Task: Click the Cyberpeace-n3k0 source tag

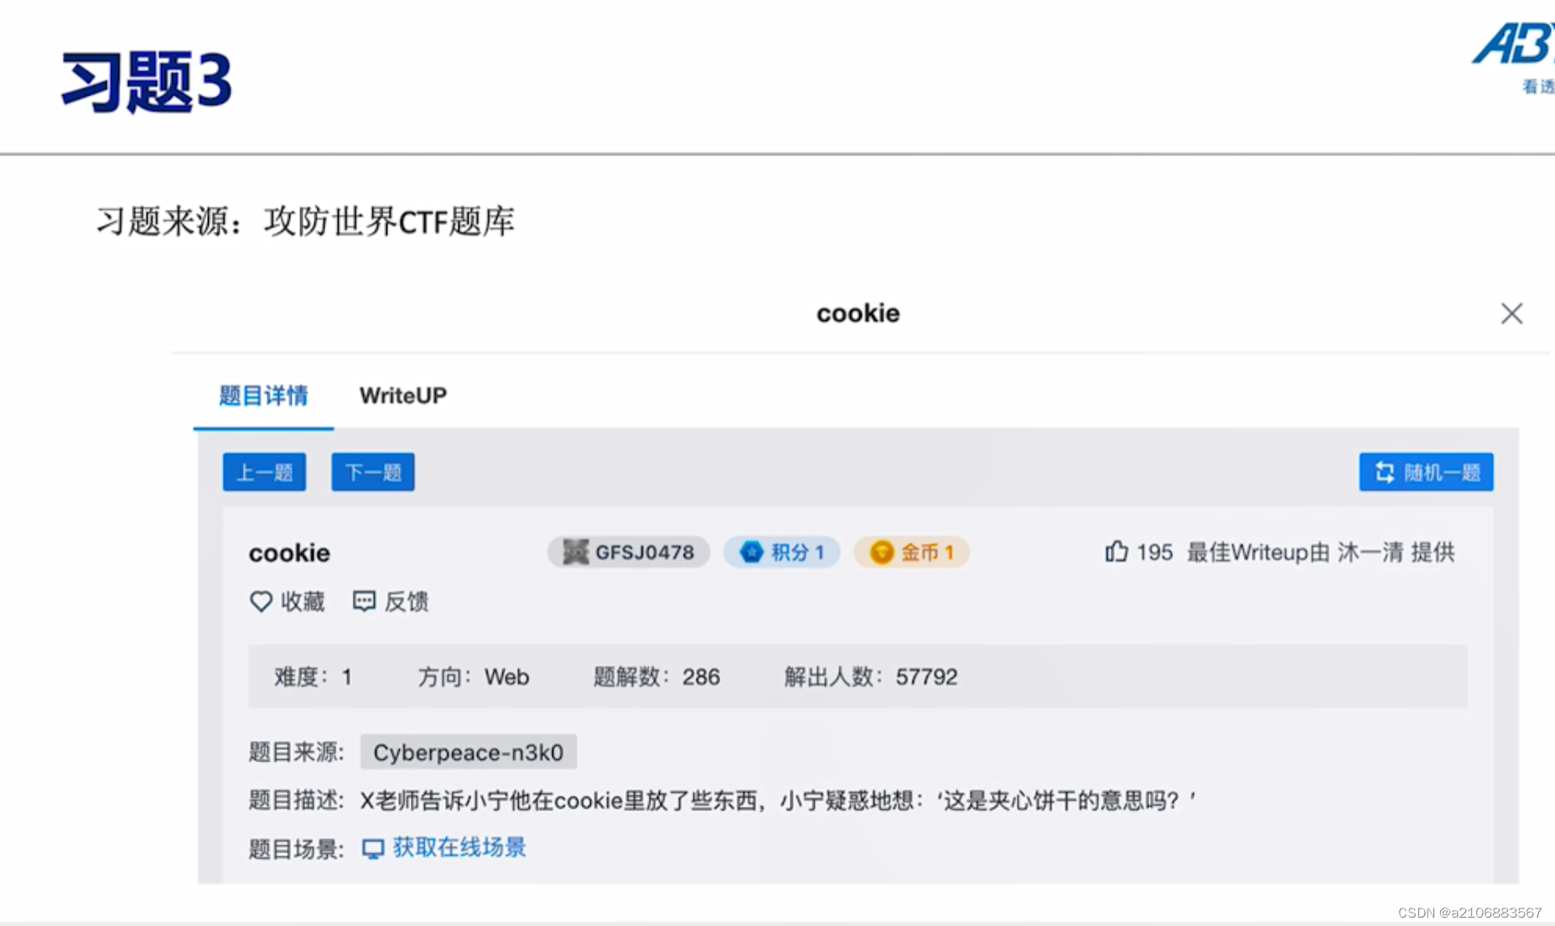Action: point(469,752)
